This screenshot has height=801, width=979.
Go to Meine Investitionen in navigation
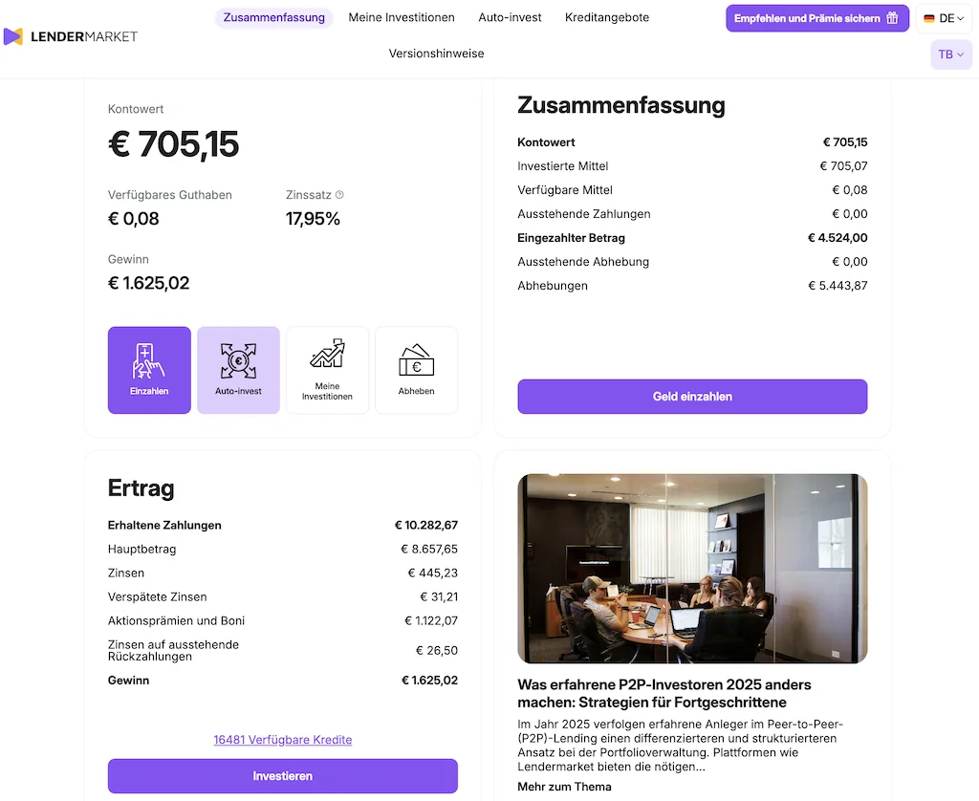pos(402,17)
